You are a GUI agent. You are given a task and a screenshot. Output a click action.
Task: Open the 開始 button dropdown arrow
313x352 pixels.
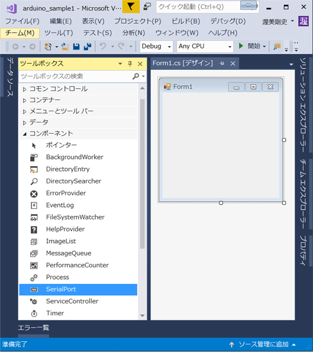coord(264,47)
